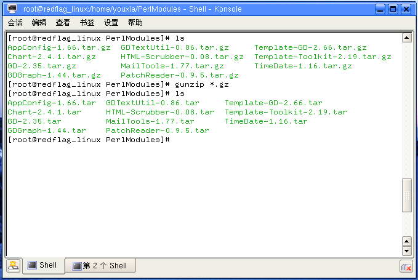Click Chart-2.4.1.tar.gz file name
Viewport: 418px width, 280px height.
coord(52,57)
